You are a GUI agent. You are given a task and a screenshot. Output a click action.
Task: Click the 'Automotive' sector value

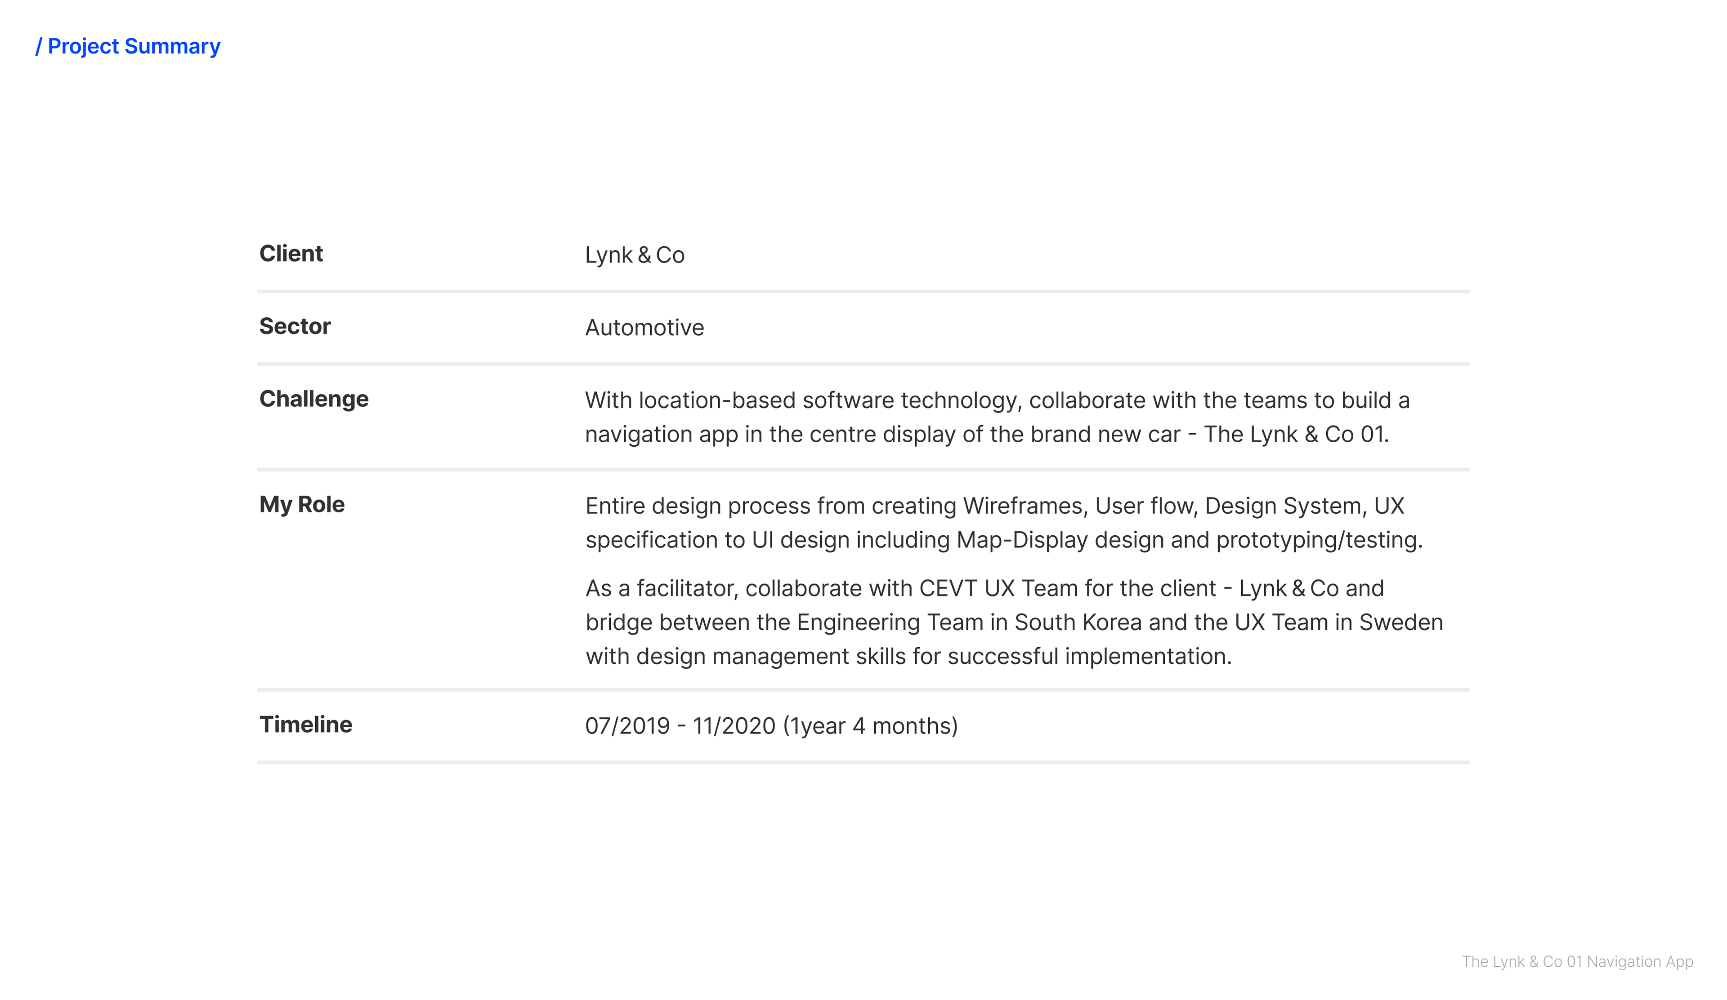coord(644,327)
